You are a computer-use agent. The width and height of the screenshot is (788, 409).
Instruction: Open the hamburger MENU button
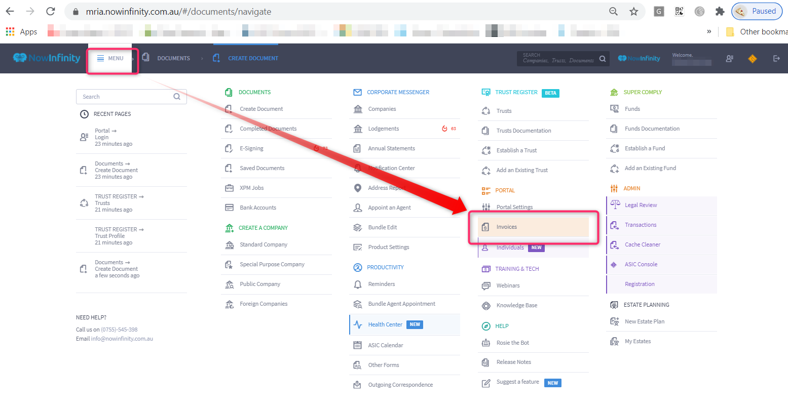click(x=110, y=58)
